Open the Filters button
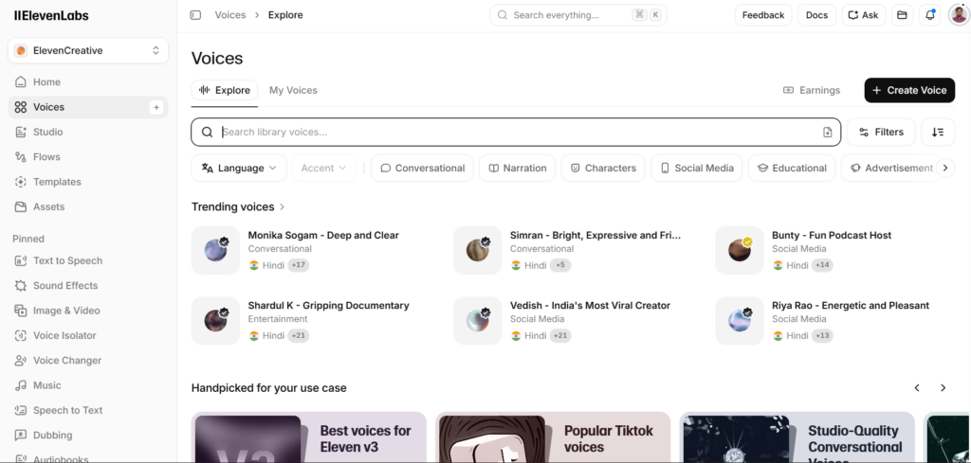The width and height of the screenshot is (971, 463). coord(881,133)
